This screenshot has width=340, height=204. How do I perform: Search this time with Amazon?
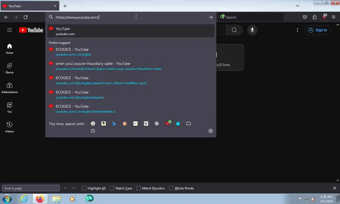[x=104, y=124]
